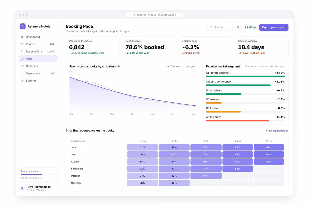Viewport: 309px width, 206px height.
Task: Click Export pace report button
Action: click(274, 27)
